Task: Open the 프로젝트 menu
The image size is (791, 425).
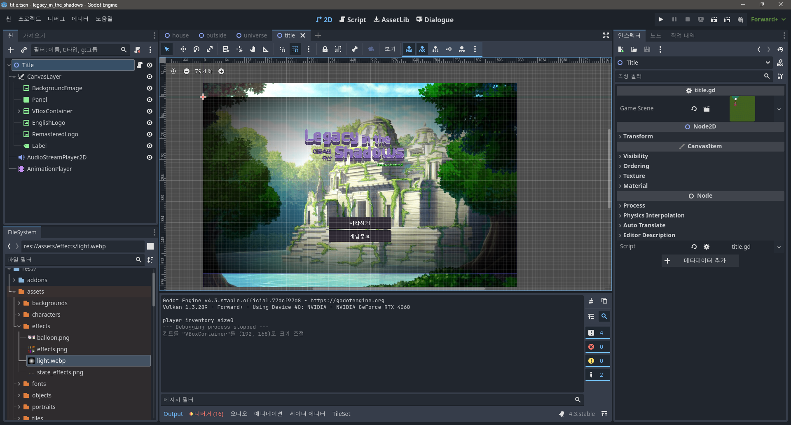Action: pos(30,19)
